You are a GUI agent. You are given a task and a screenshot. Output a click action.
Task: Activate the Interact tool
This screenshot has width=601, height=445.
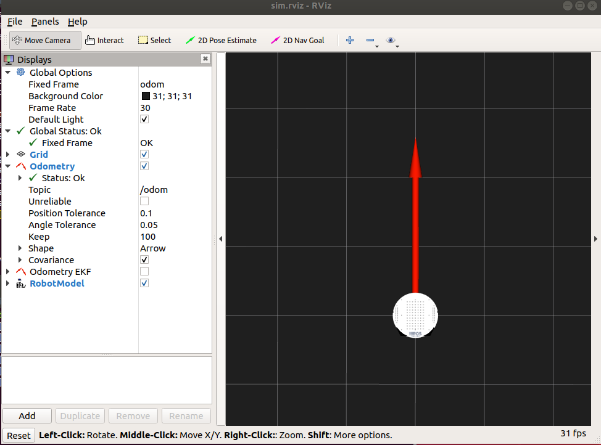point(104,39)
